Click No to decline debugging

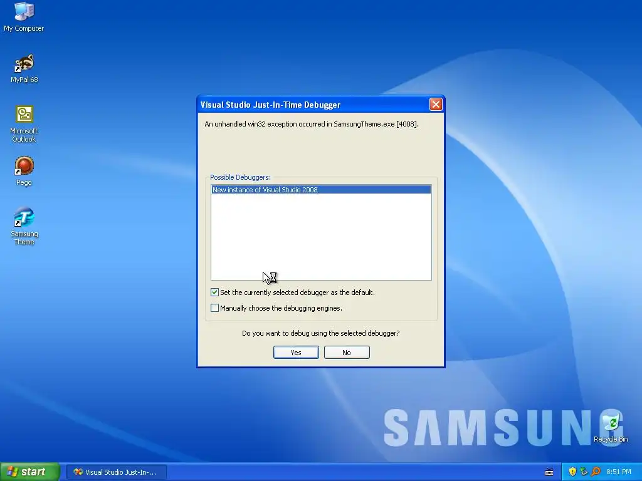click(347, 352)
